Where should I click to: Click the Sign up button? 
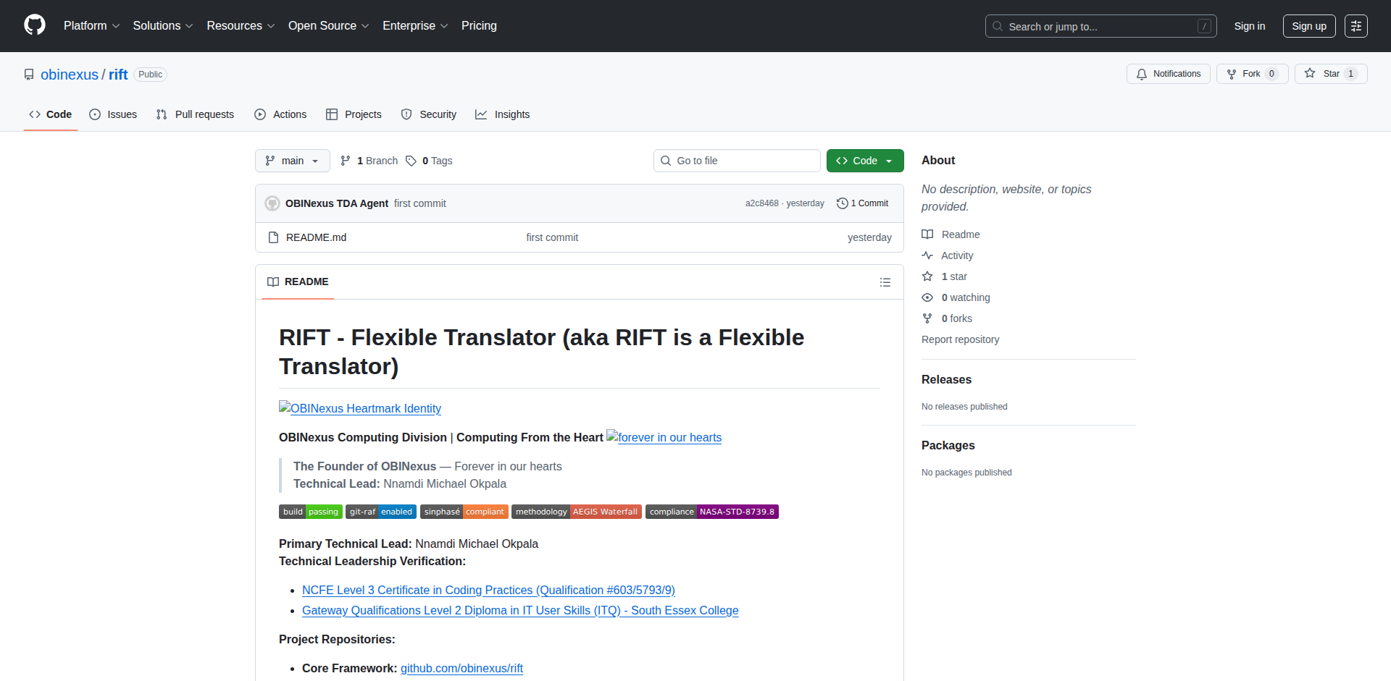pos(1308,26)
